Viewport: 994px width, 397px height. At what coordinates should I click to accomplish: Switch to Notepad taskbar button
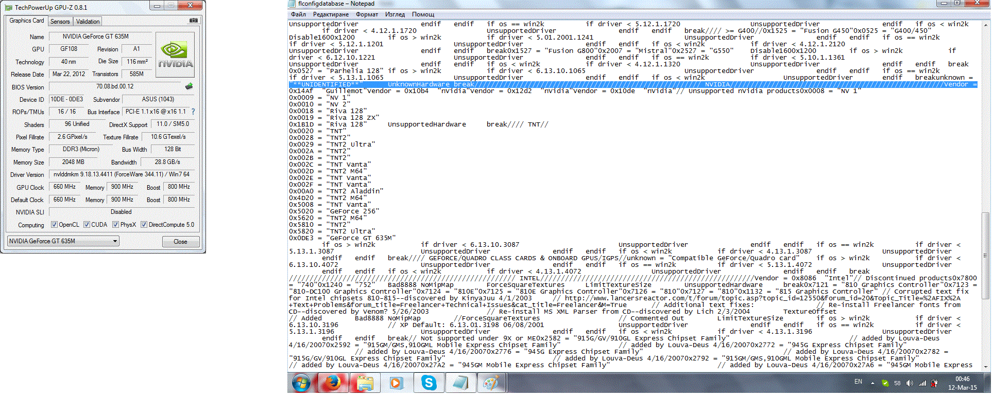tap(460, 383)
